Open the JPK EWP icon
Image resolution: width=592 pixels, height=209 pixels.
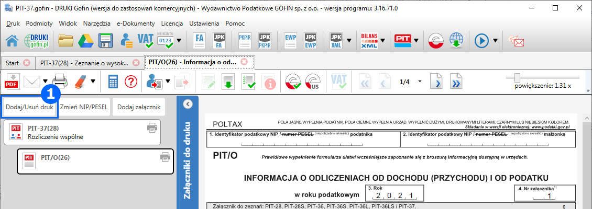pyautogui.click(x=310, y=40)
